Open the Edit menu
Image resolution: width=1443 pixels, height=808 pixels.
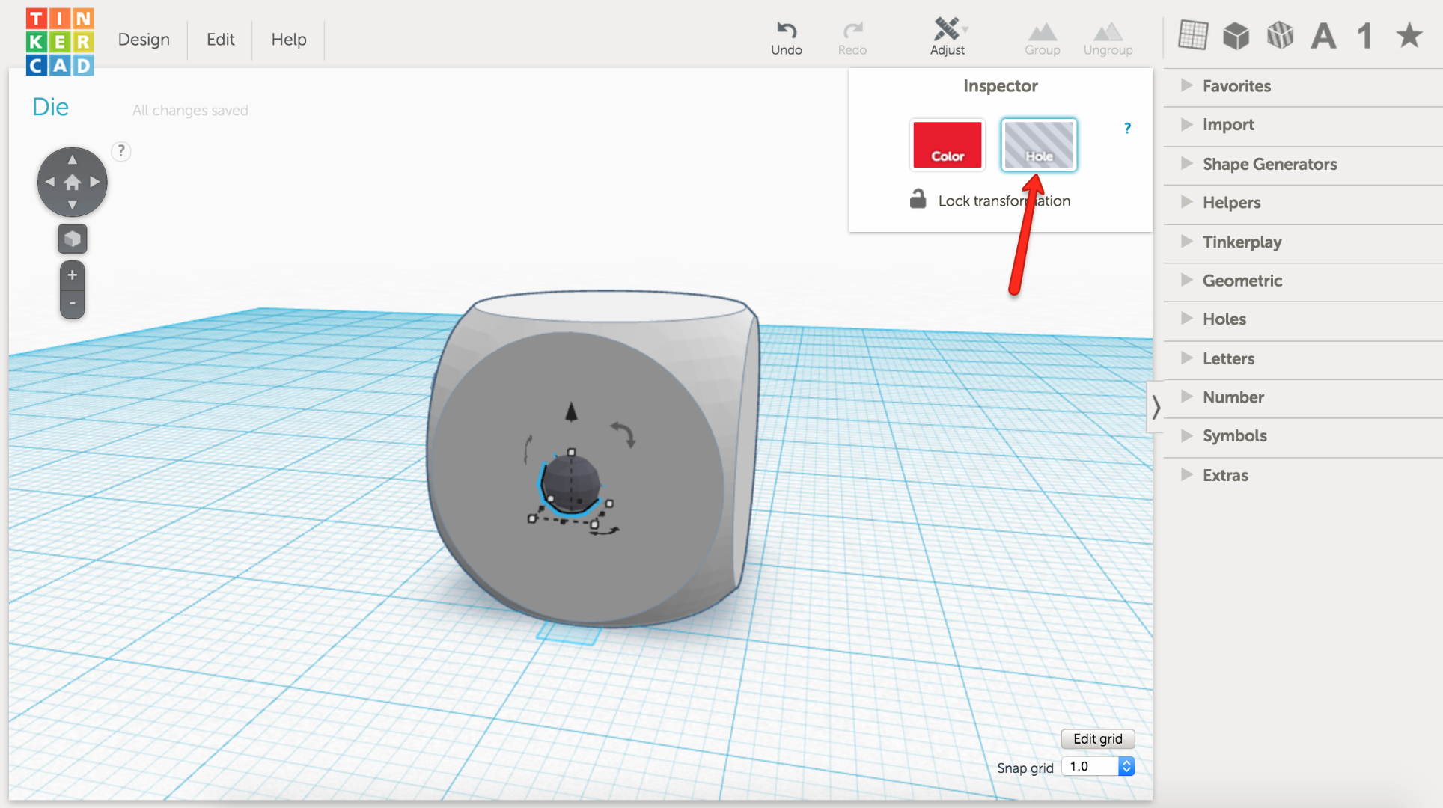(219, 40)
